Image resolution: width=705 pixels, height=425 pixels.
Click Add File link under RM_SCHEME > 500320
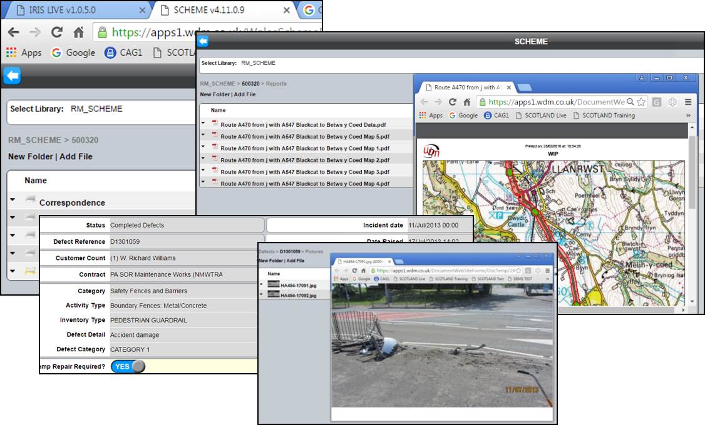pos(76,156)
